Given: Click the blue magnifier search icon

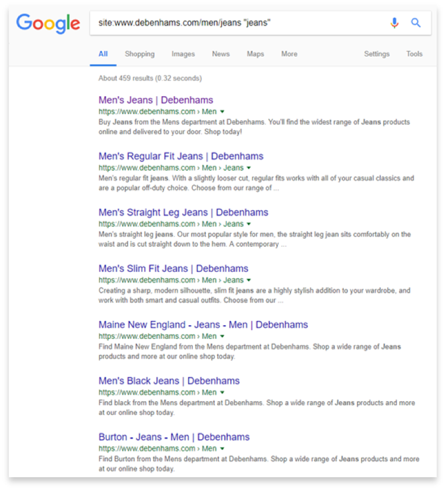Looking at the screenshot, I should click(x=416, y=23).
